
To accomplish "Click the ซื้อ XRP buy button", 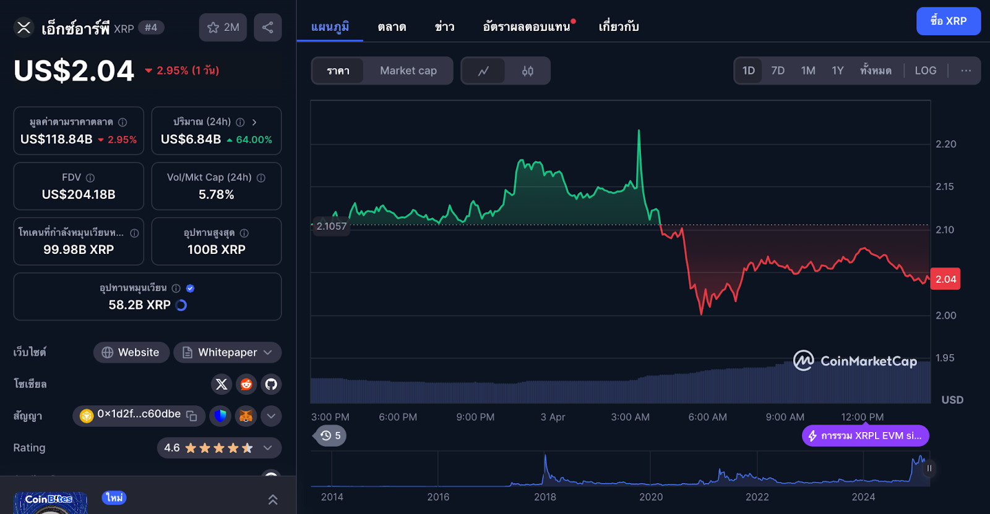I will (948, 21).
